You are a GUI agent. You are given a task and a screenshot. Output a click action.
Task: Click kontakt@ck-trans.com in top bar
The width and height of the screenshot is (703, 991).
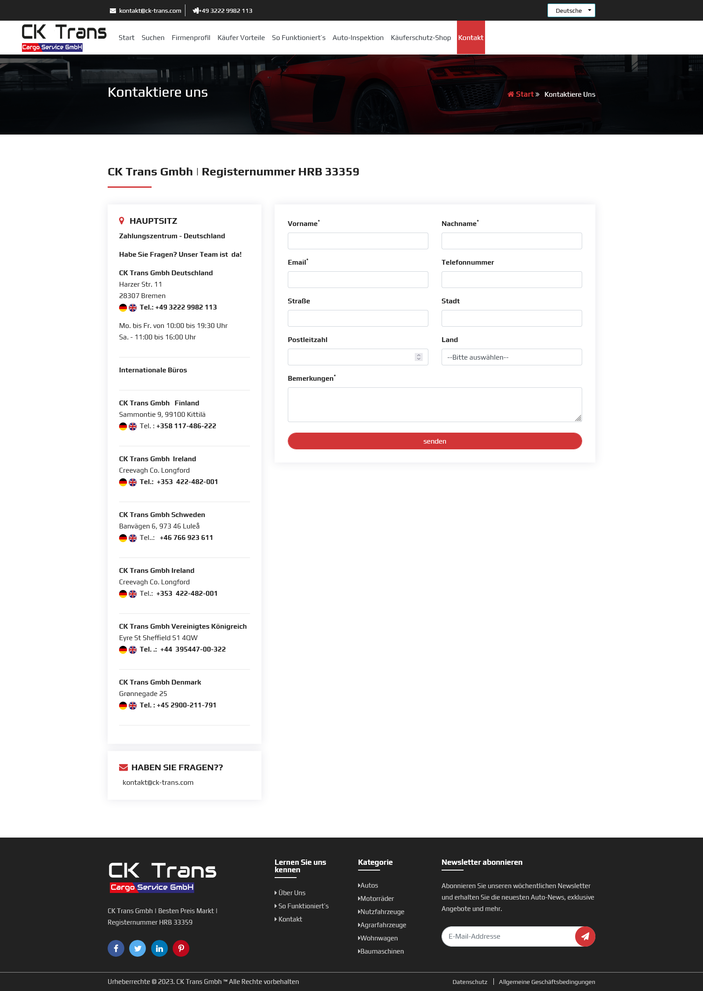pyautogui.click(x=150, y=11)
